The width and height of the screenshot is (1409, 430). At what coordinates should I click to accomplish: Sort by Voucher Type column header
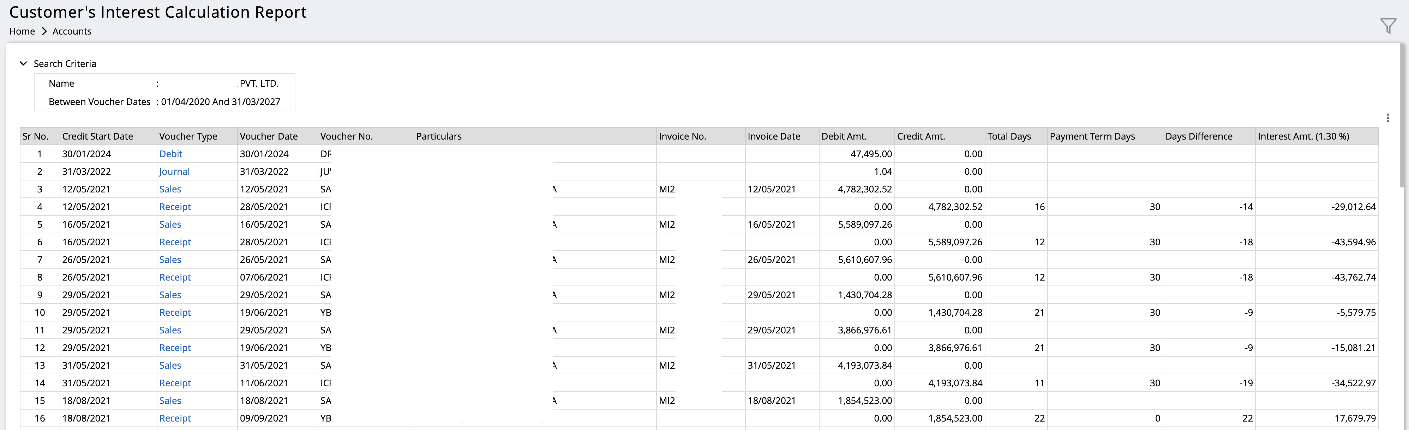pos(197,136)
